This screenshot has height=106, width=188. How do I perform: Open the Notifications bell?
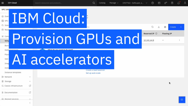pos(179,3)
